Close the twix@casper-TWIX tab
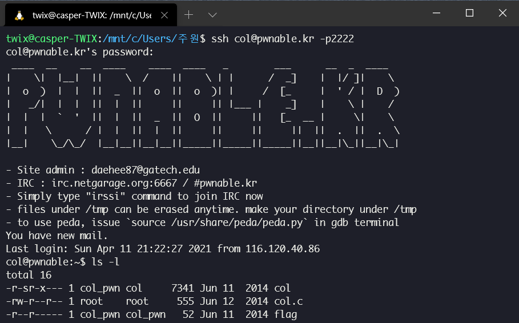Screen dimensions: 519x323 click(164, 15)
